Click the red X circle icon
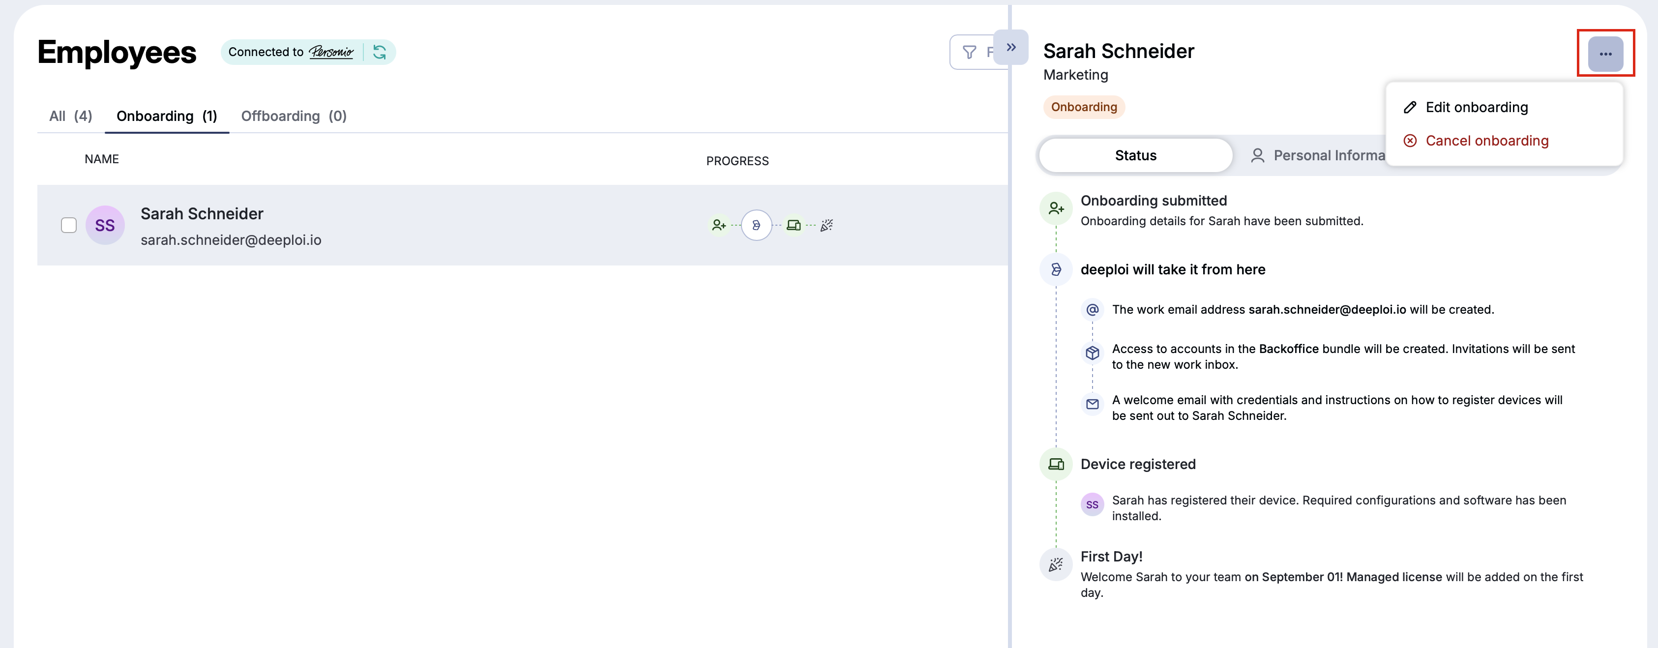1658x648 pixels. click(x=1410, y=141)
